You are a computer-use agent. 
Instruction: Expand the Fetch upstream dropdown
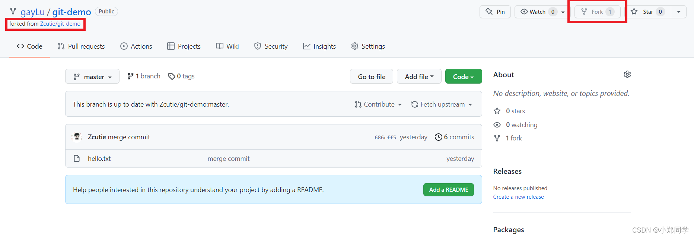click(442, 104)
